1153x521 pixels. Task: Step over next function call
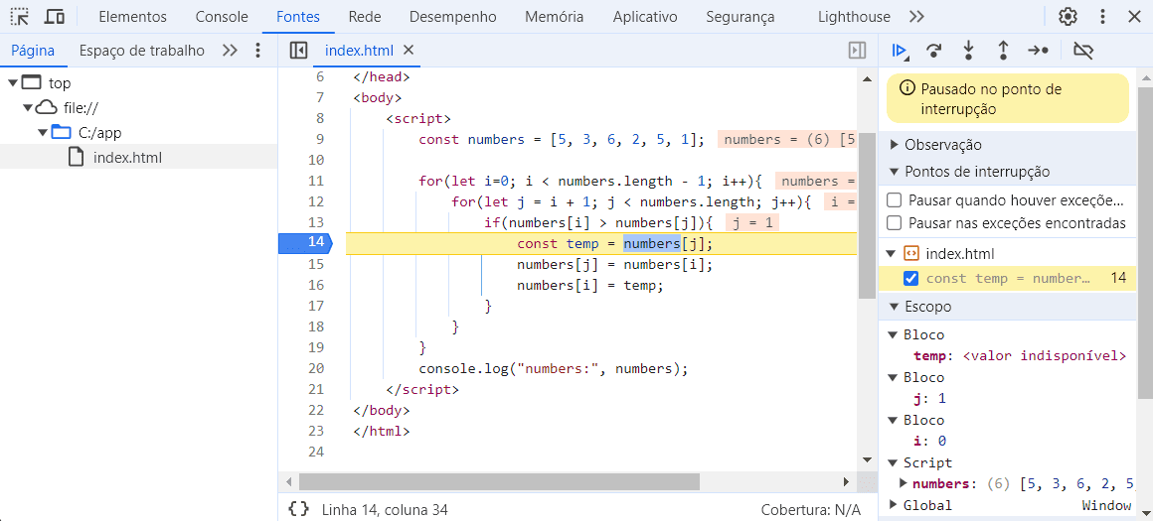[x=934, y=51]
